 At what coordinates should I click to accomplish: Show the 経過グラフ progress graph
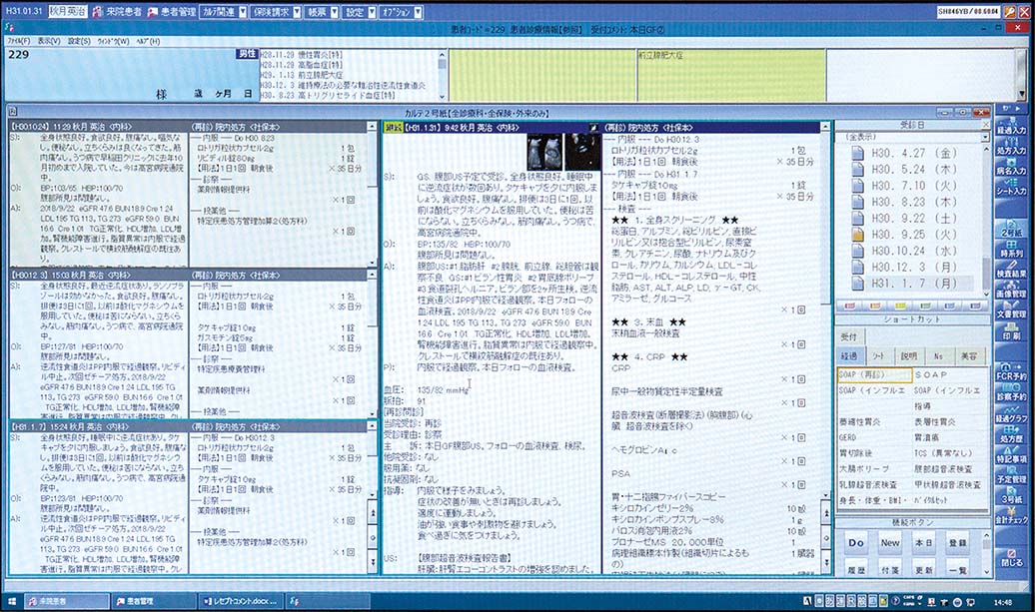point(1011,417)
